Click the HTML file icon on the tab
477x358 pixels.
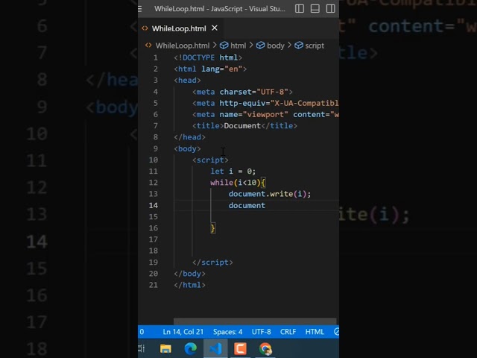click(145, 28)
